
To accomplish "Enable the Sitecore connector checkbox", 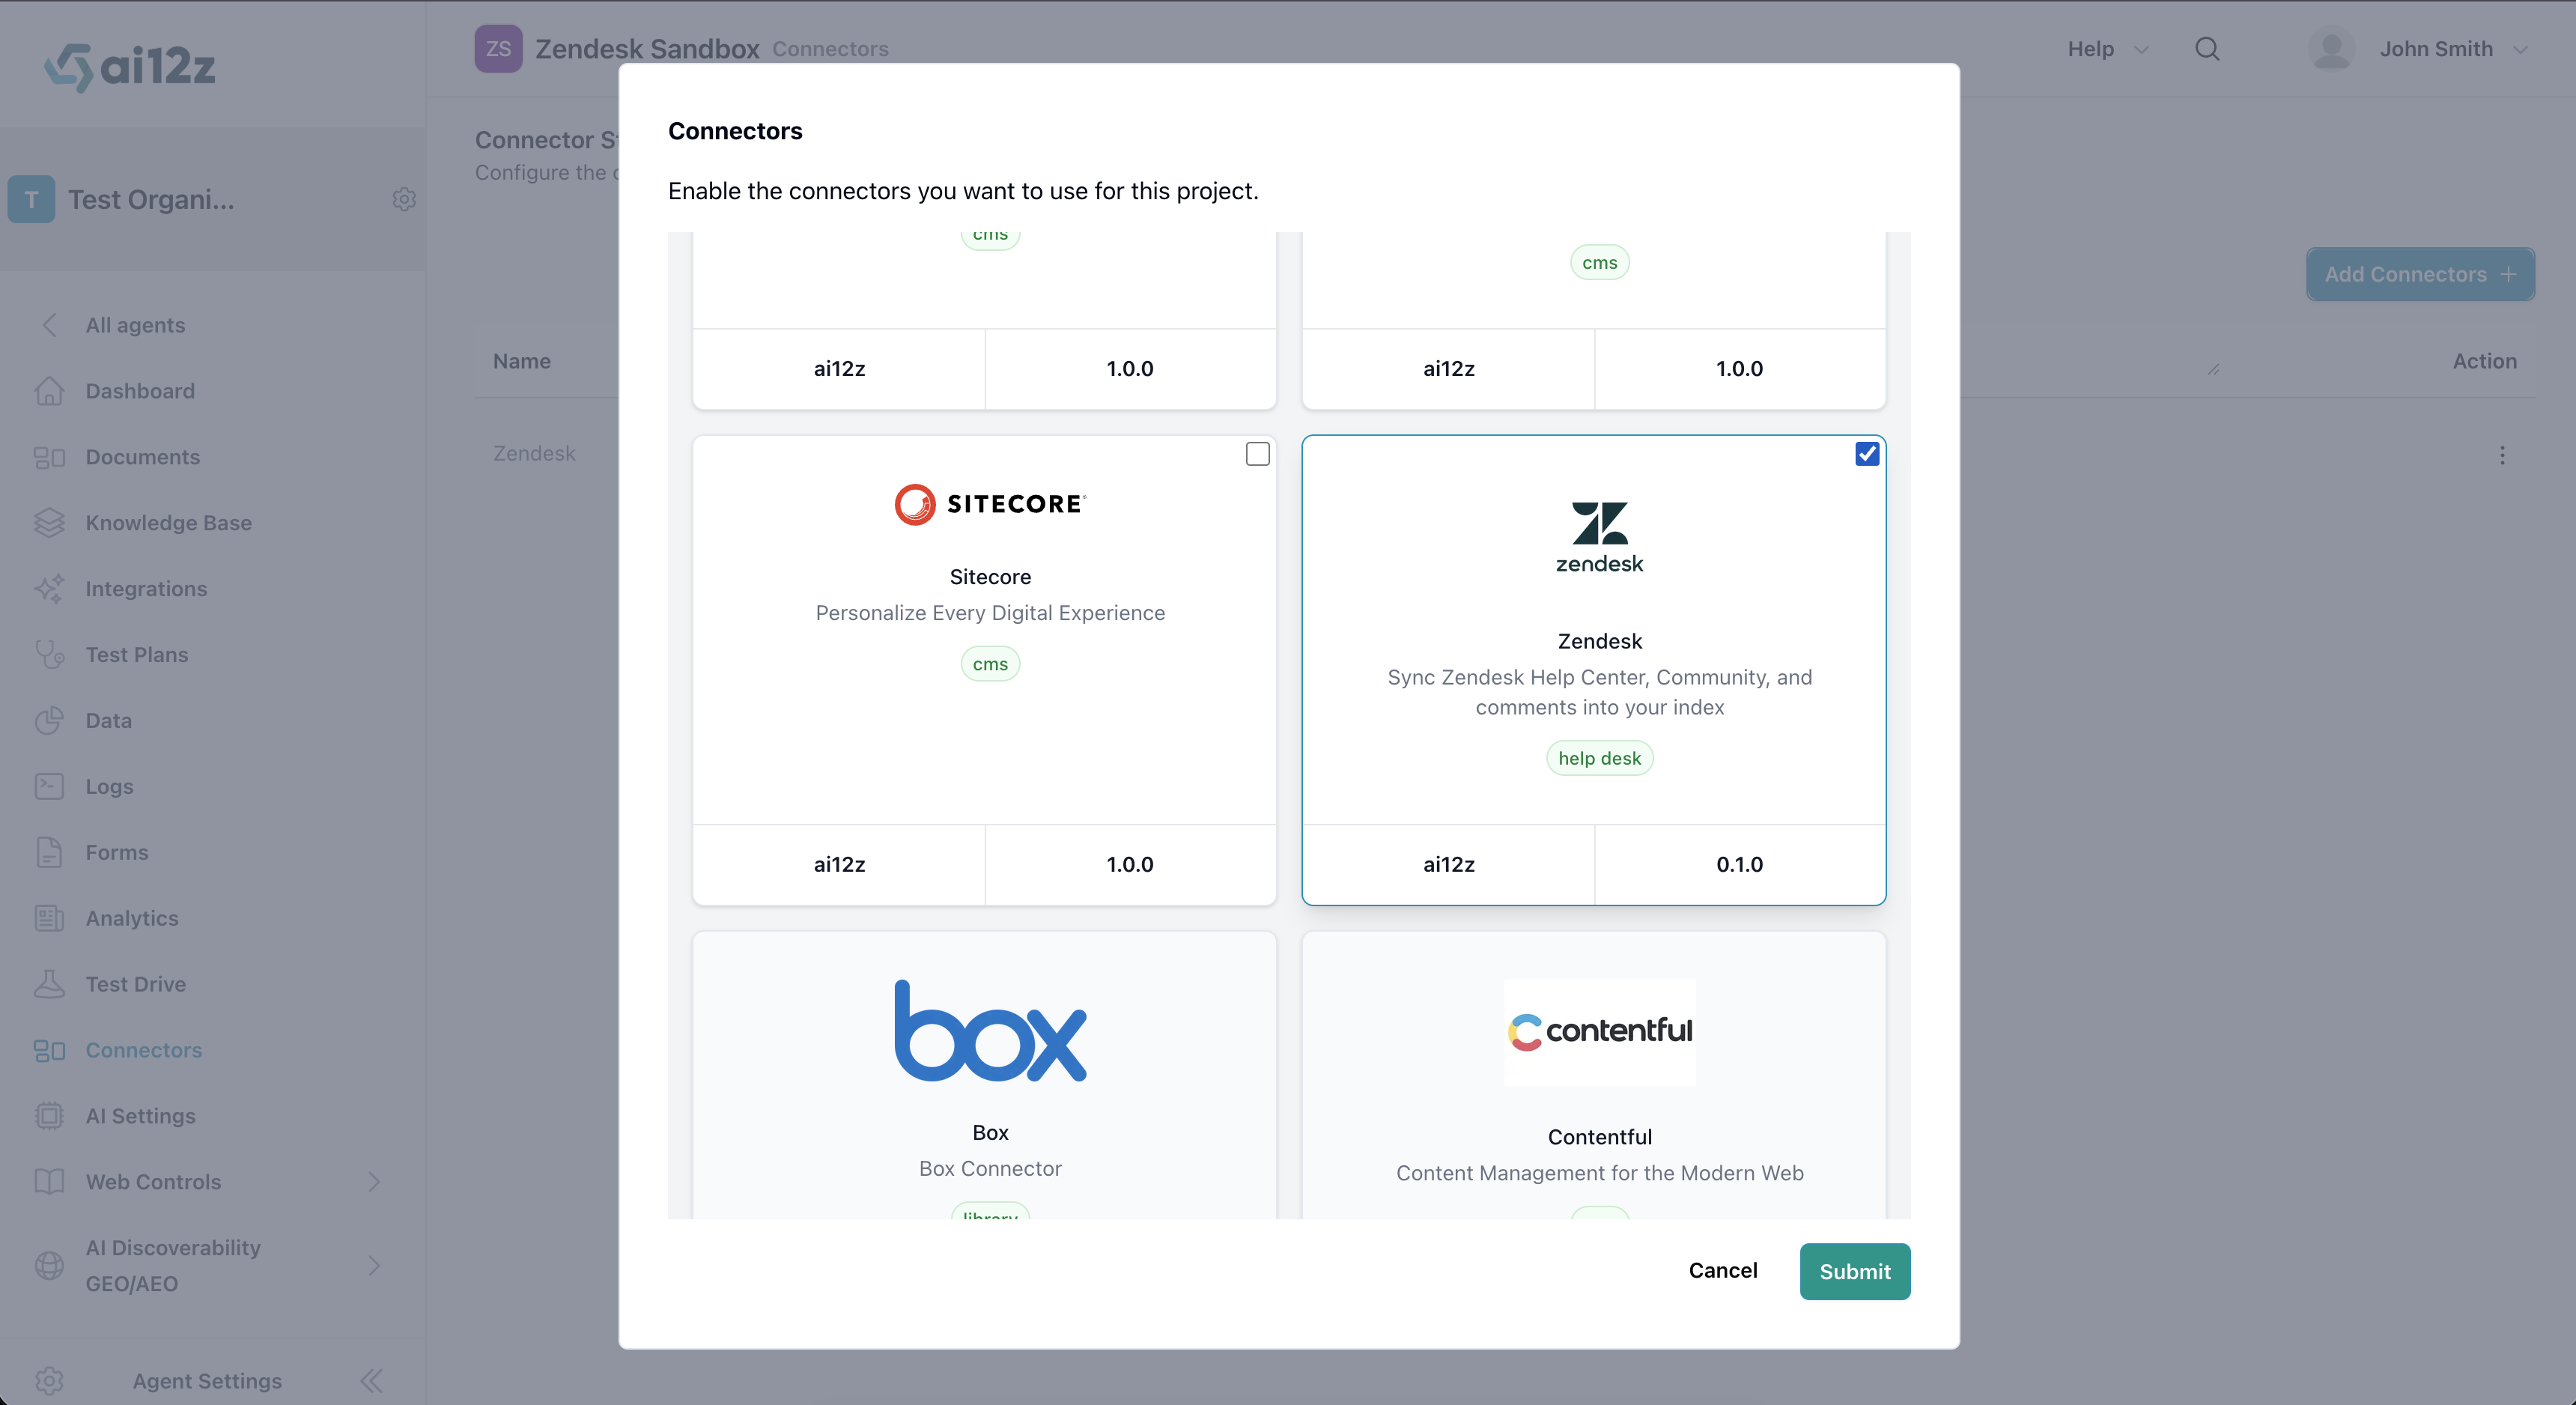I will [x=1258, y=454].
